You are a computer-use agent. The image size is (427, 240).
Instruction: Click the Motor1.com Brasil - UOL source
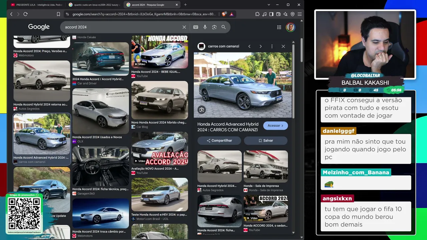pos(152,219)
